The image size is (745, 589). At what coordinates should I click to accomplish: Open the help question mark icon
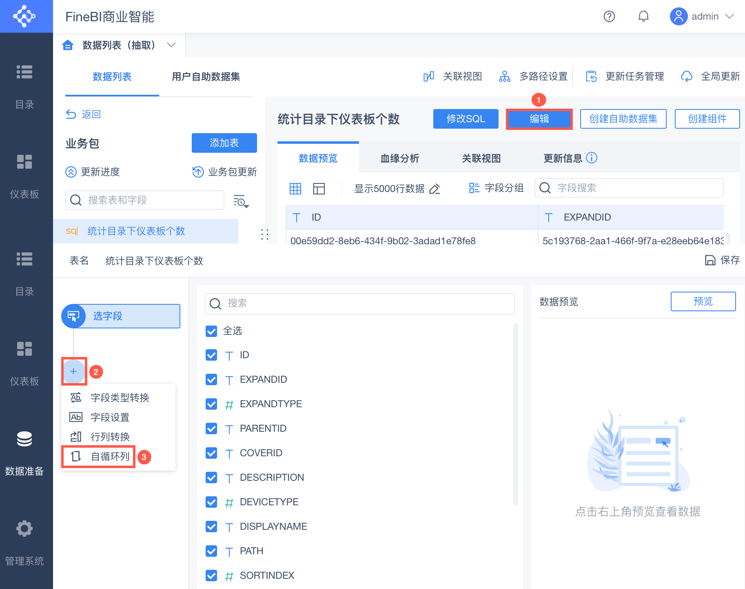coord(609,16)
